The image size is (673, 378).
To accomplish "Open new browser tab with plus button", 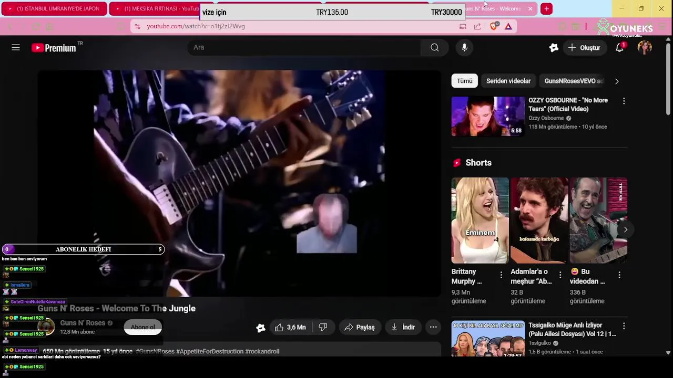I will pos(547,9).
